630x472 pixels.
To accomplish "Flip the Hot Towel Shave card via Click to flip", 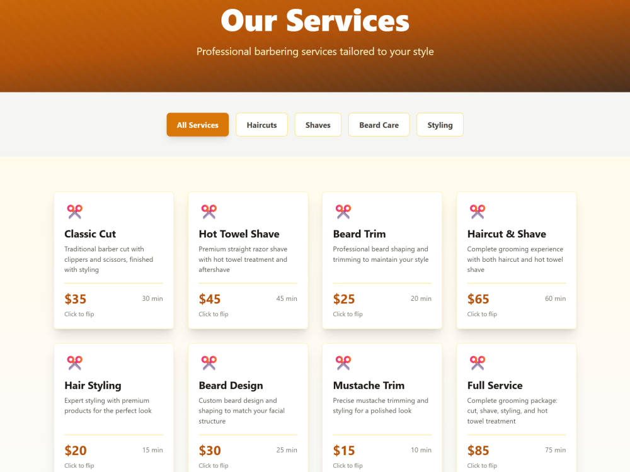I will pos(214,314).
